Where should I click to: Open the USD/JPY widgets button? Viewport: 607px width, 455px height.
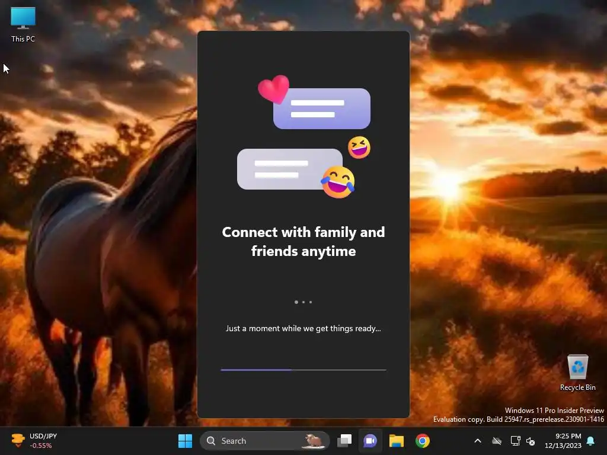pos(34,441)
